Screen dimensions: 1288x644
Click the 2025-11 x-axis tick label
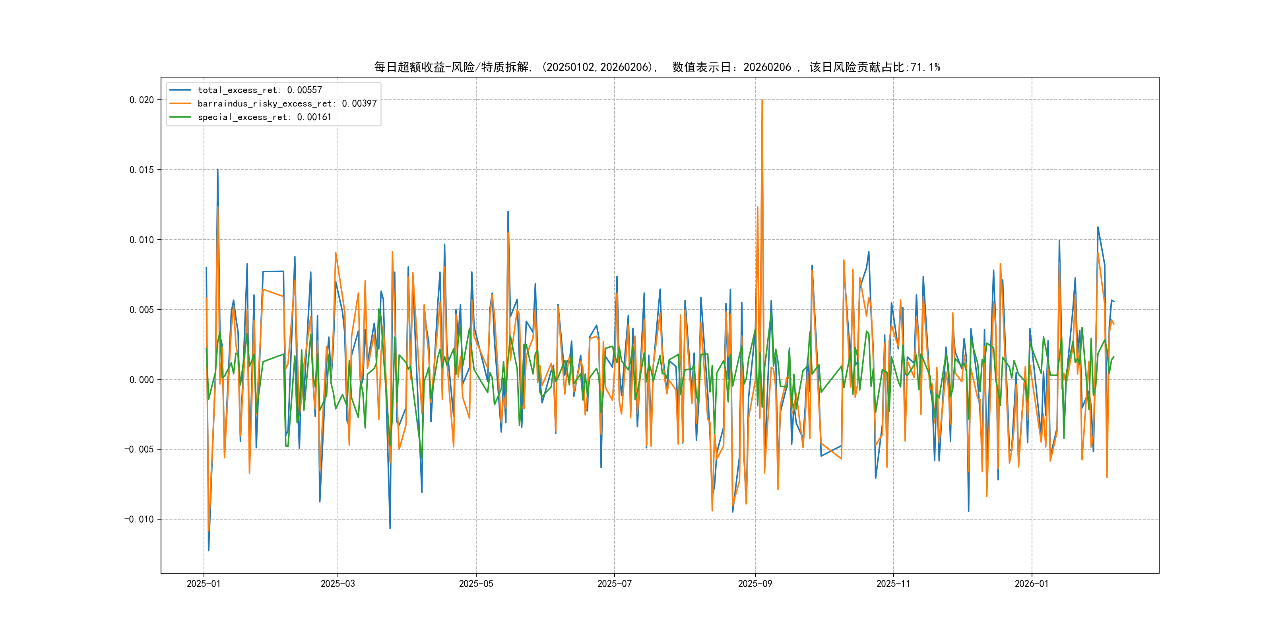[894, 584]
